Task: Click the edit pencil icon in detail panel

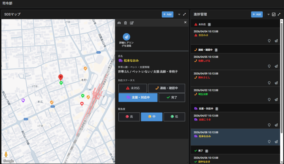Action: [x=132, y=23]
